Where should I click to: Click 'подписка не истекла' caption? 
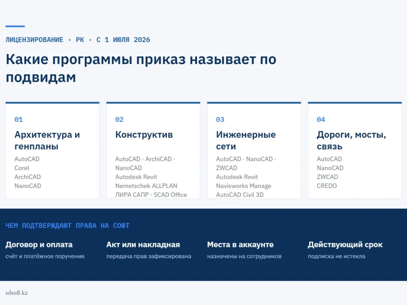point(336,256)
